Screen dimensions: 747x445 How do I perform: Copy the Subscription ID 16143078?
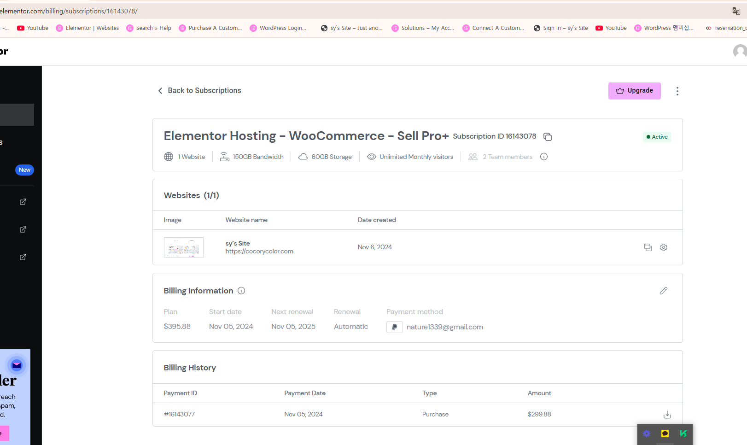548,137
